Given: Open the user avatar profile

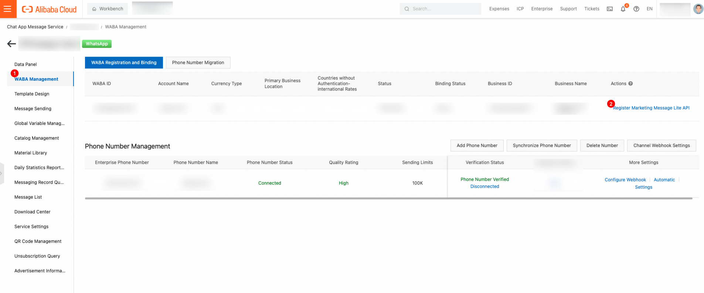Looking at the screenshot, I should click(698, 9).
